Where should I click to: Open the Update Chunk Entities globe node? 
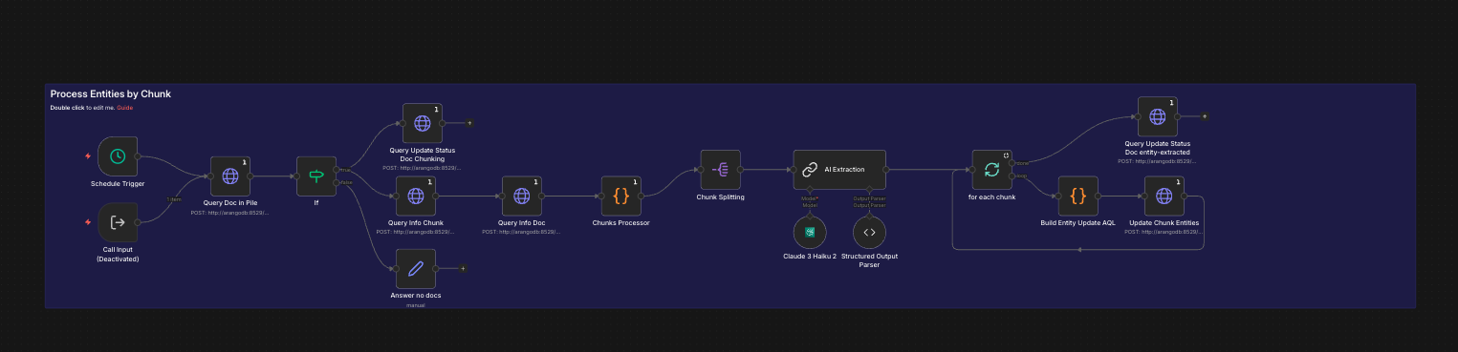1164,196
